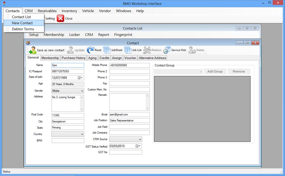Switch to the Membership tab
Screen dimensions: 285x176
pyautogui.click(x=50, y=58)
